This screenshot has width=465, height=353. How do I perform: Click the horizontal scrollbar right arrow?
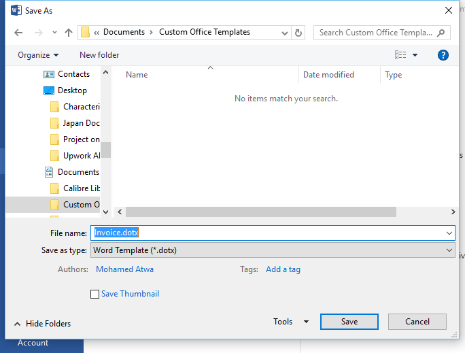[453, 212]
